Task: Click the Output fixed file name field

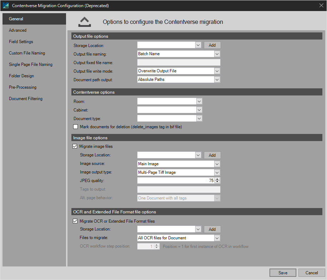Action: [179, 62]
